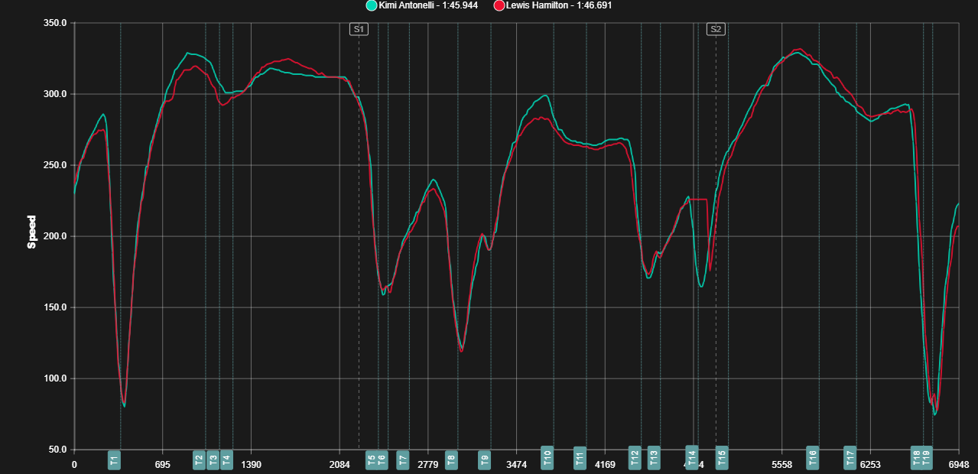978x474 pixels.
Task: Select the S1 sector marker
Action: (359, 29)
